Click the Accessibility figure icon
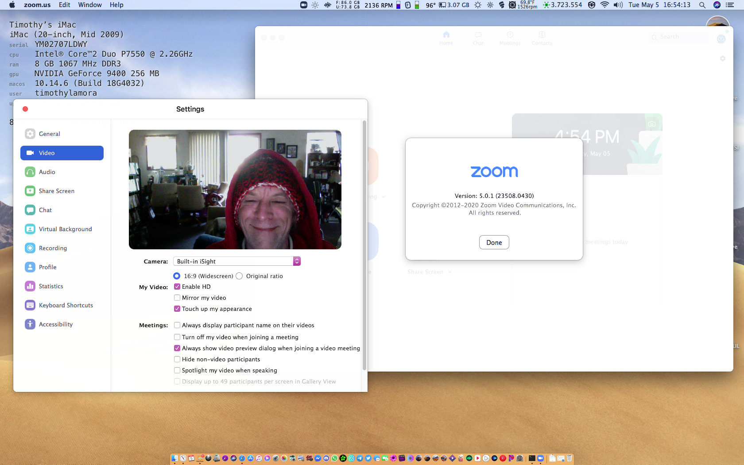Screen dimensions: 744x465 tap(30, 324)
